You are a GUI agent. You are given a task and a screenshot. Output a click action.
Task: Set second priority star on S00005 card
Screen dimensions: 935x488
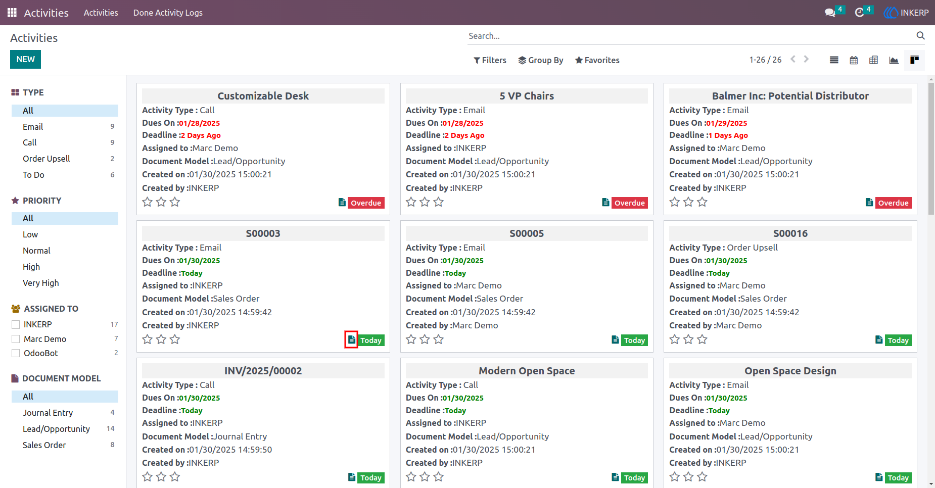pyautogui.click(x=425, y=339)
